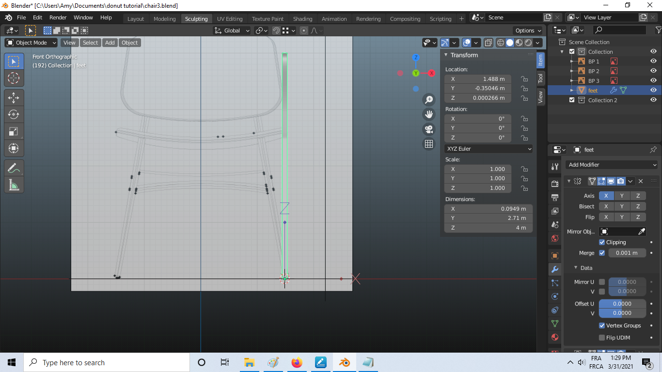
Task: Open the XYZ Euler rotation mode dropdown
Action: click(489, 149)
